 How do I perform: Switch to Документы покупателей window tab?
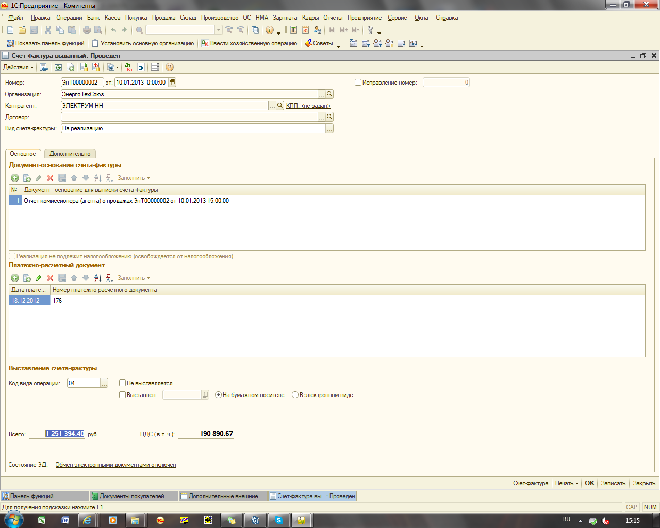tap(134, 496)
